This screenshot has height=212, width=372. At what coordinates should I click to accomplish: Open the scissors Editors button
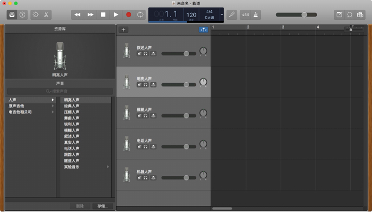(47, 14)
